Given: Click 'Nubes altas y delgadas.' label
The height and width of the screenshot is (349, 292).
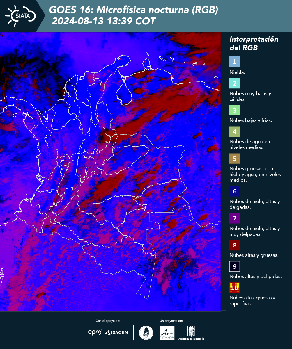Looking at the screenshot, I should coord(255,277).
